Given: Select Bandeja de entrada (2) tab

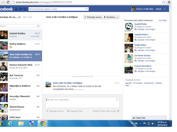Looking at the screenshot, I should (x=10, y=17).
